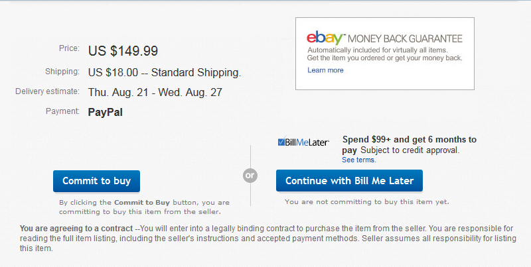Click the Commit to buy button
Screen dimensions: 531x267
coord(96,181)
